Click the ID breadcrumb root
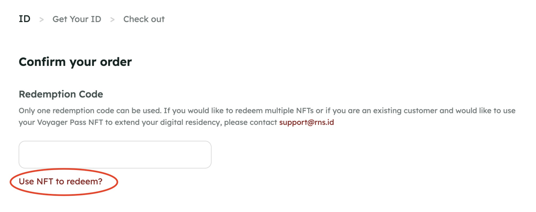Image resolution: width=536 pixels, height=212 pixels. [25, 19]
